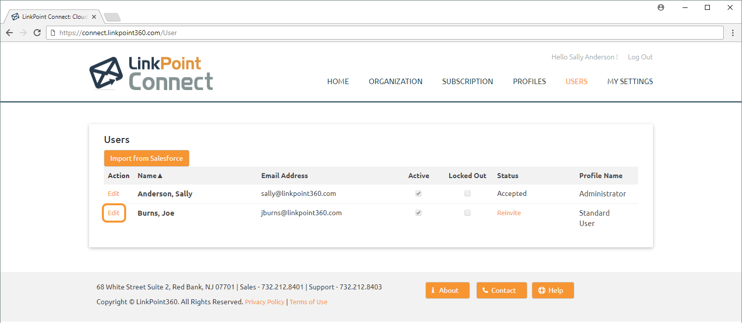Viewport: 742px width, 323px height.
Task: Toggle Locked Out checkbox for Anderson, Sally
Action: (467, 193)
